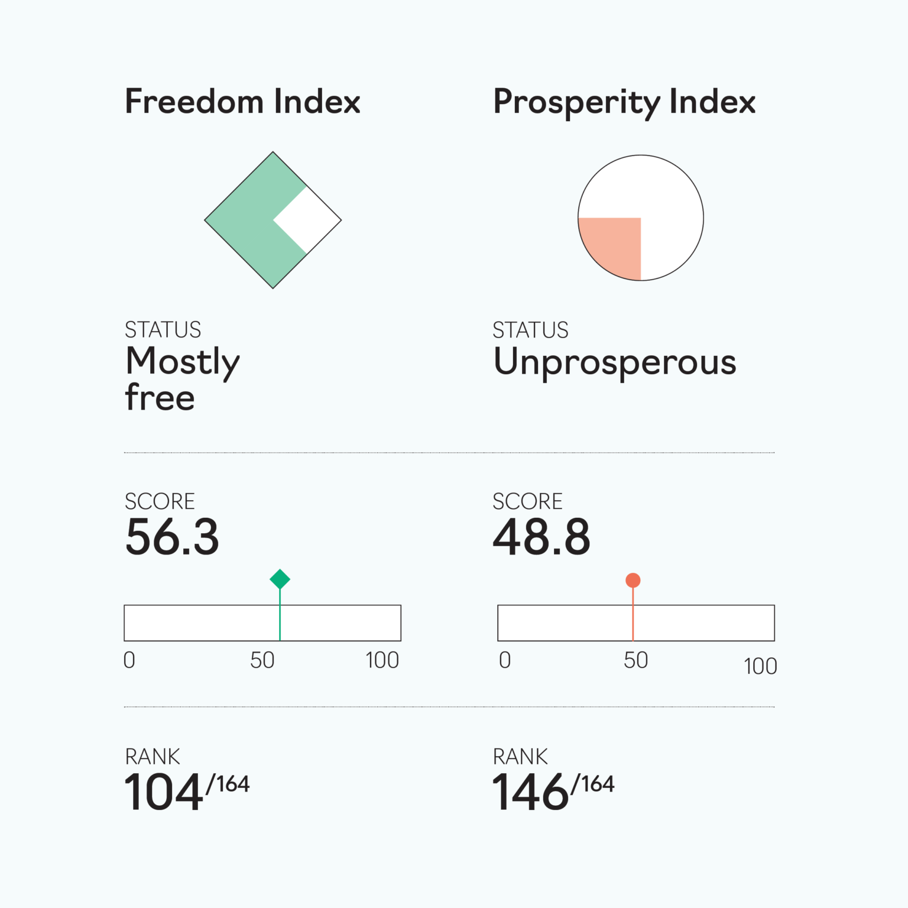This screenshot has height=908, width=908.
Task: Click the prosperity rank number 146
Action: click(530, 792)
